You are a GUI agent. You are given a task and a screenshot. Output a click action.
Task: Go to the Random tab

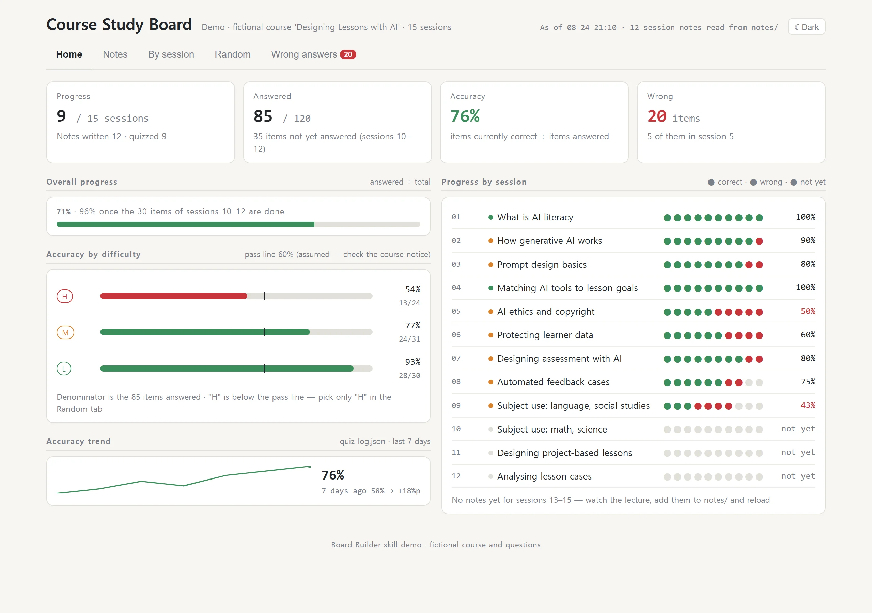(232, 54)
